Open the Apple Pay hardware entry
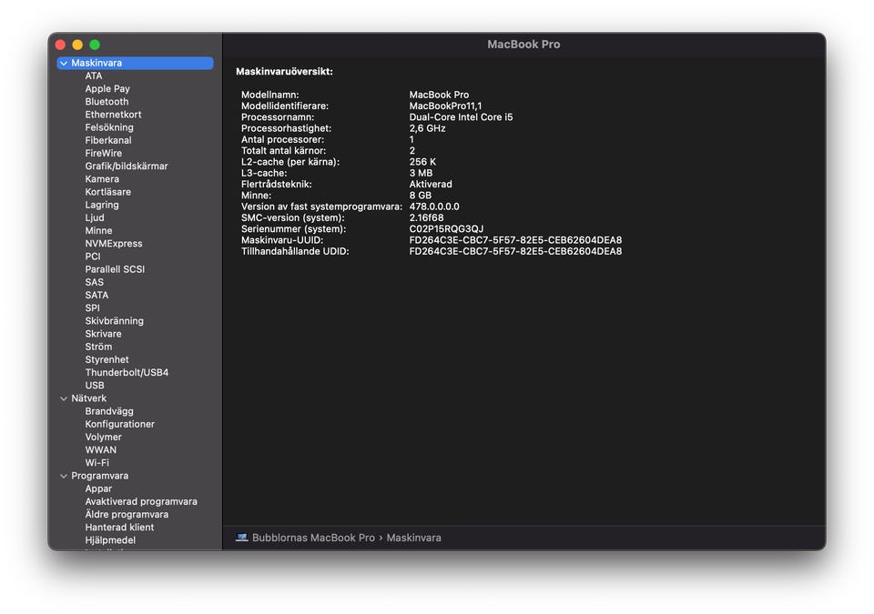The height and width of the screenshot is (614, 874). pos(107,89)
